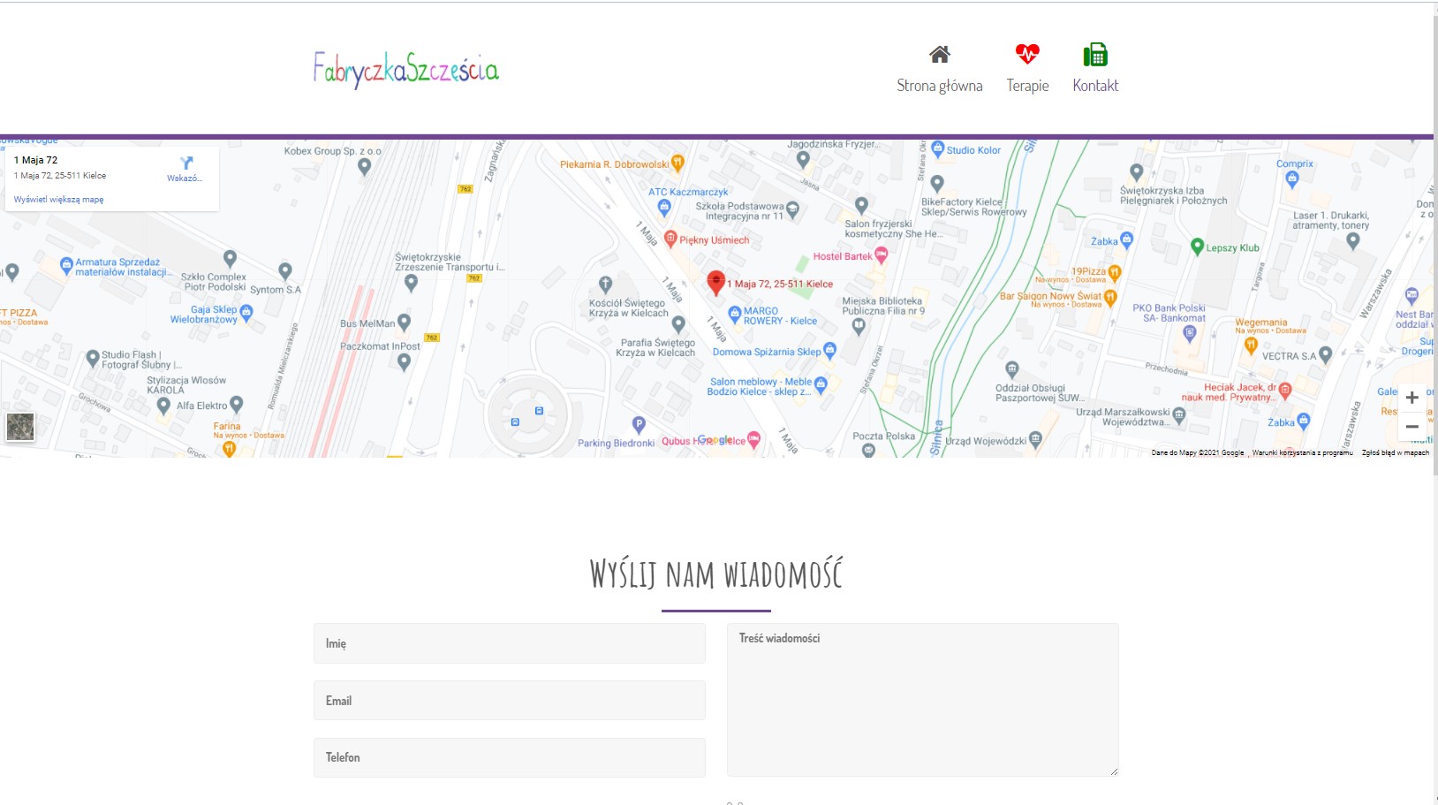Screen dimensions: 1438x805
Task: Click the directions arrow icon in map card
Action: coord(185,163)
